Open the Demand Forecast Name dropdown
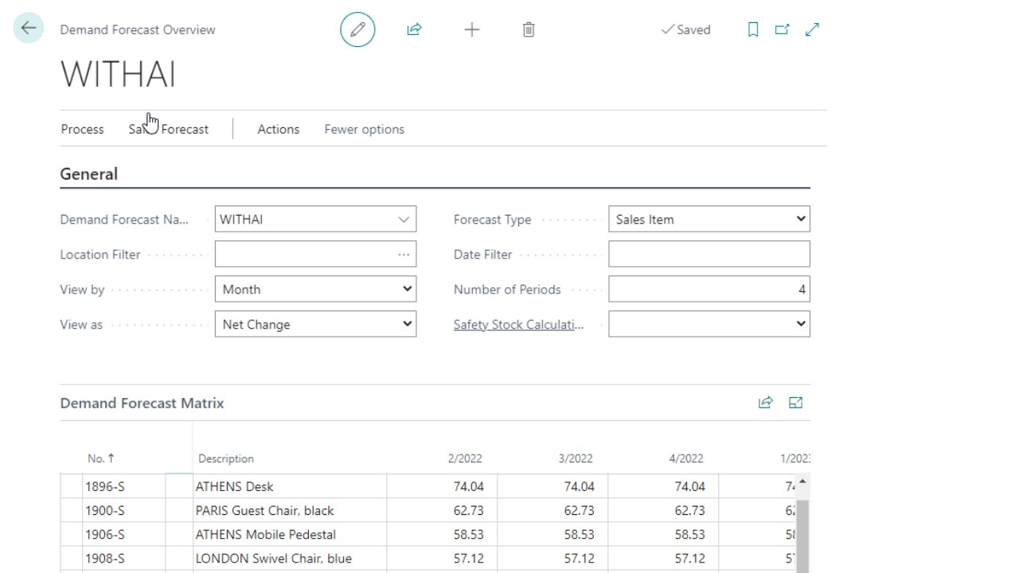 (404, 220)
